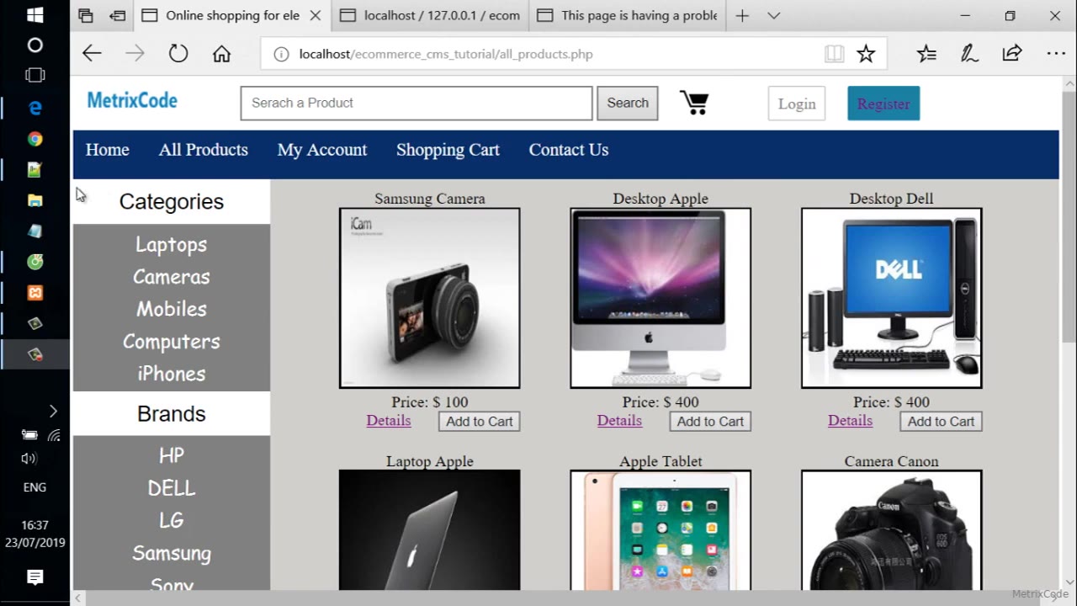
Task: Click the vertical page scrollbar thumb
Action: 1069,215
